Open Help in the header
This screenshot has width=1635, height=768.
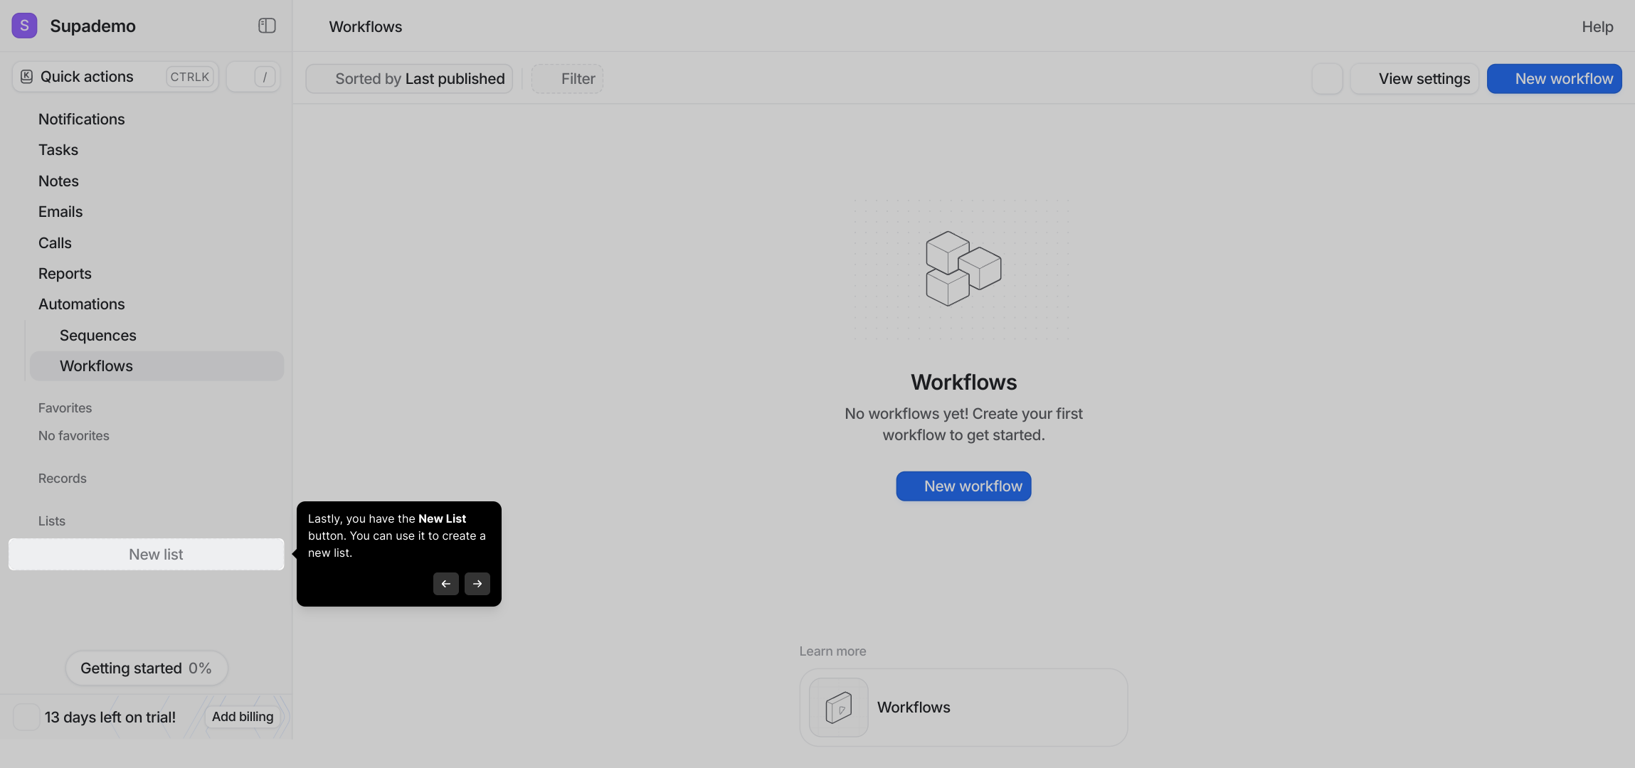(1597, 27)
